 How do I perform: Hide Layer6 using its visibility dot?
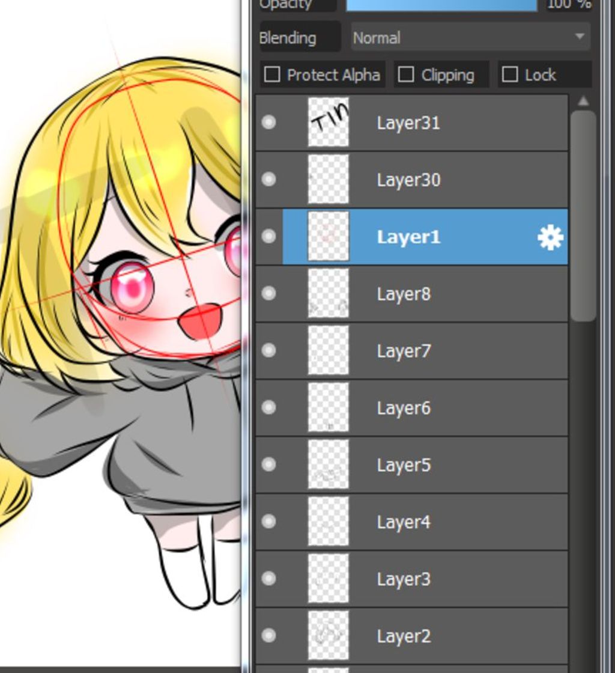pos(269,407)
